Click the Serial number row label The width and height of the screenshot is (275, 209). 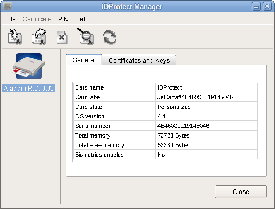coord(93,126)
